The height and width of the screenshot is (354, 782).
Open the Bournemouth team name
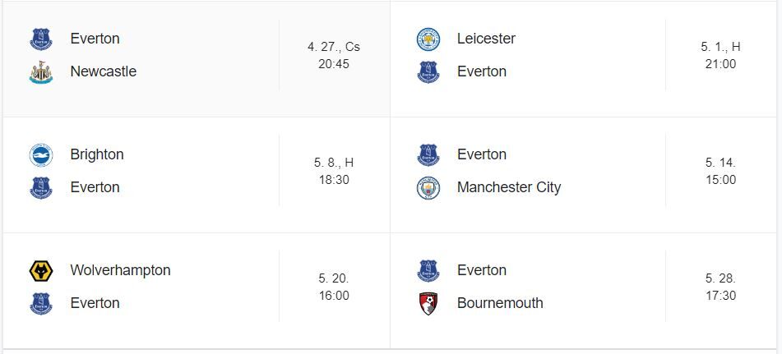(x=500, y=303)
